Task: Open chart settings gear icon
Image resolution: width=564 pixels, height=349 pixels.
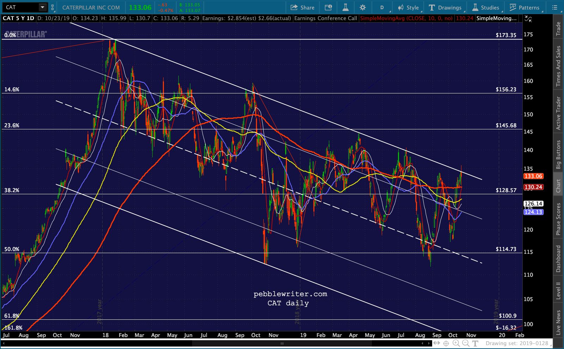Action: tap(363, 7)
